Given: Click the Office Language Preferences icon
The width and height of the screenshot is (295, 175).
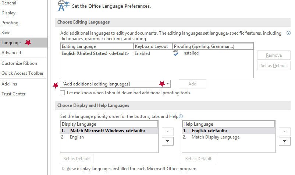Looking at the screenshot, I should point(64,5).
